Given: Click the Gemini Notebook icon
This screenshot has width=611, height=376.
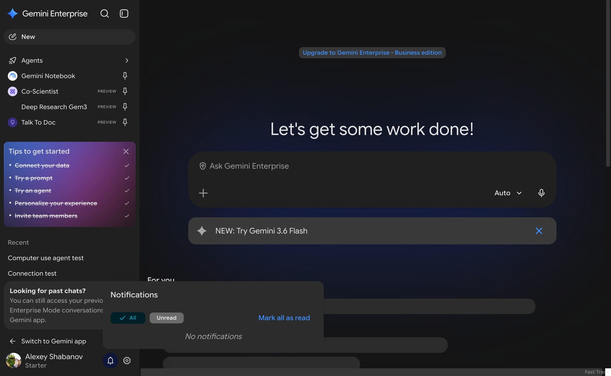Looking at the screenshot, I should coord(13,76).
